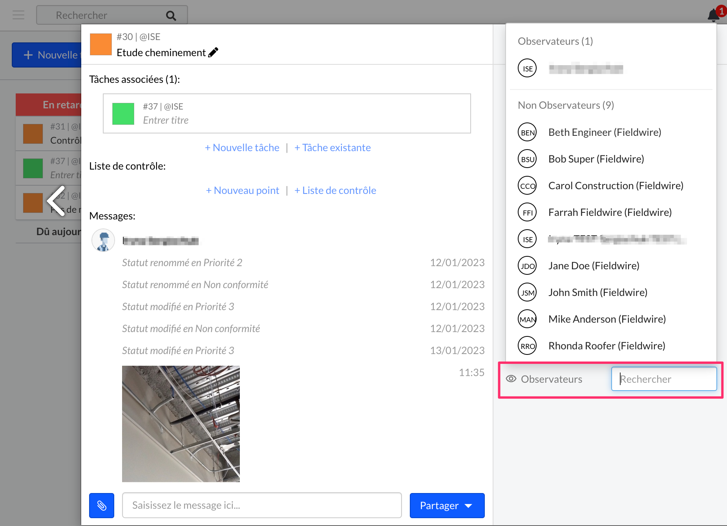
Task: Click the left chevron to go back
Action: tap(56, 201)
